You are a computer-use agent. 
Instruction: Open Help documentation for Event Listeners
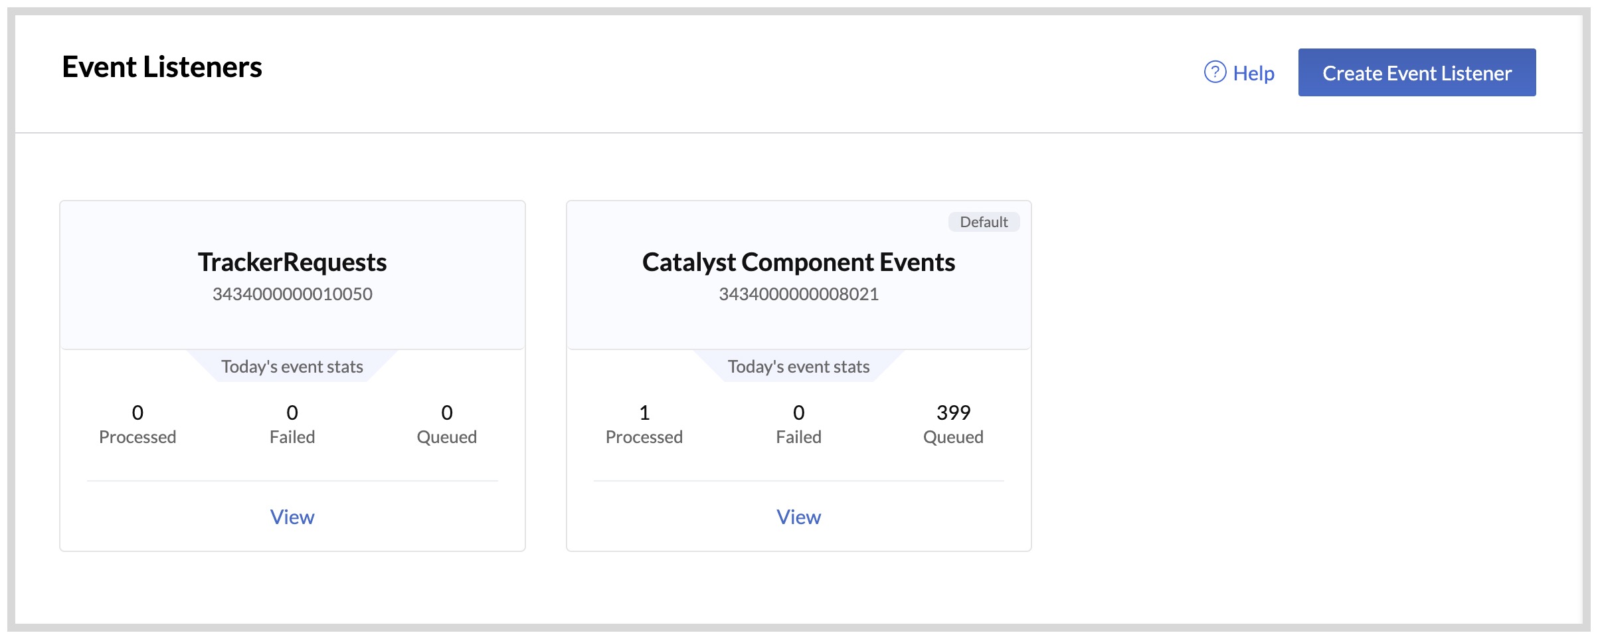coord(1253,73)
